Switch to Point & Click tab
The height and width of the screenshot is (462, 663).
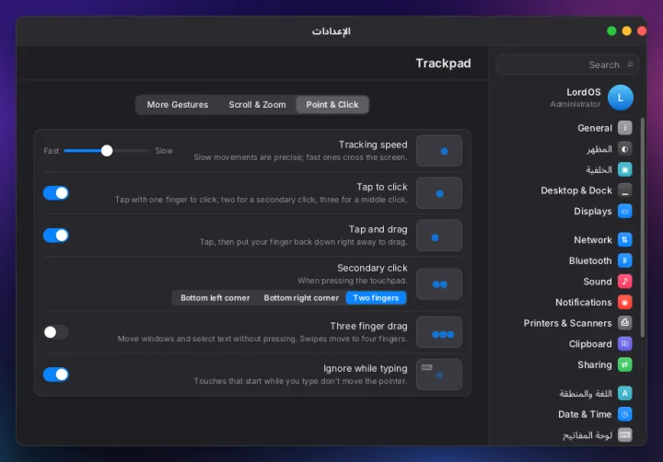332,104
